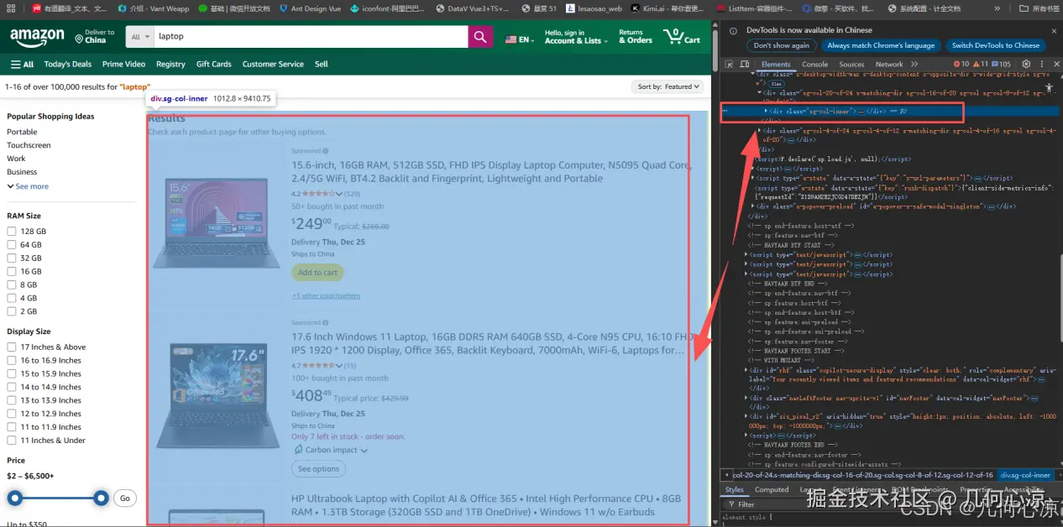This screenshot has height=527, width=1063.
Task: Expand See more shopping ideas
Action: tap(28, 186)
